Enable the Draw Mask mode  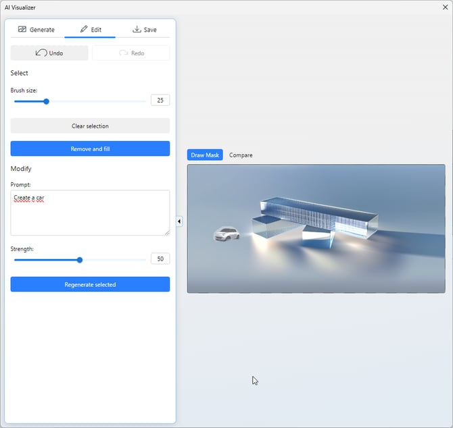point(205,155)
